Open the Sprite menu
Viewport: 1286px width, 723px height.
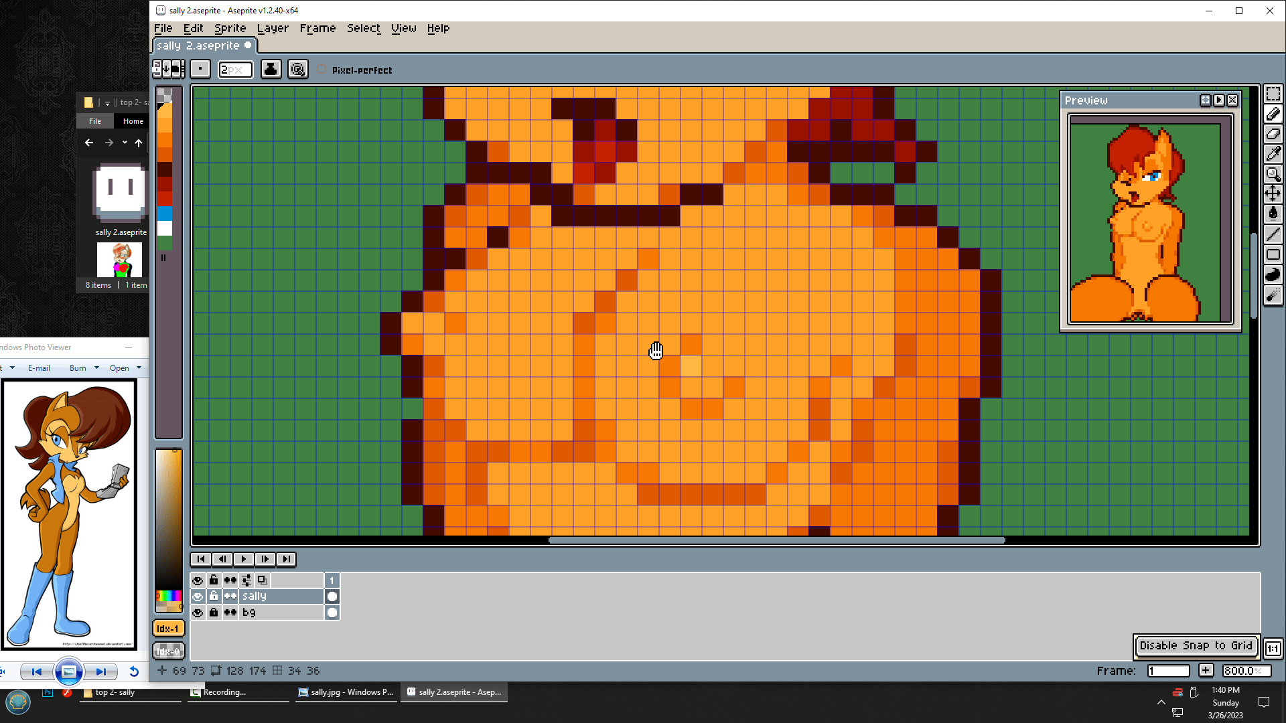point(230,28)
